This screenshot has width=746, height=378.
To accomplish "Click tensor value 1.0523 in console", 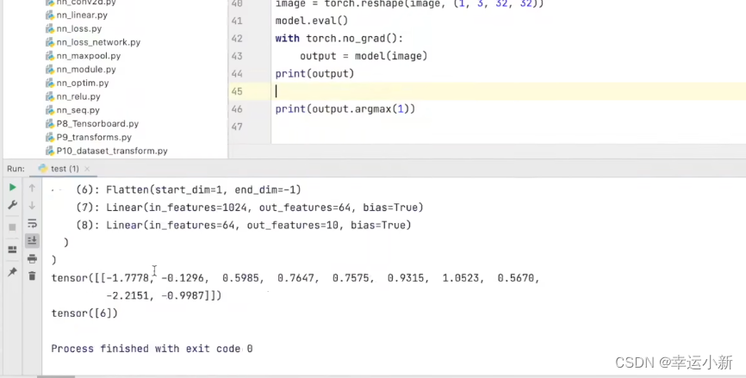I will coord(460,277).
